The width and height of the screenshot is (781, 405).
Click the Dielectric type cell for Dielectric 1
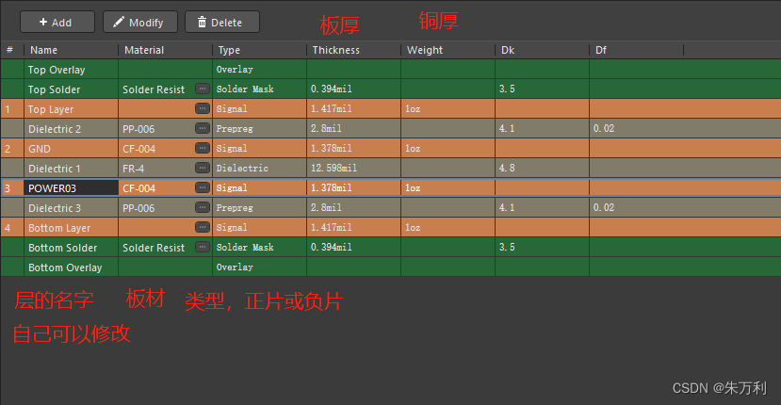[259, 168]
